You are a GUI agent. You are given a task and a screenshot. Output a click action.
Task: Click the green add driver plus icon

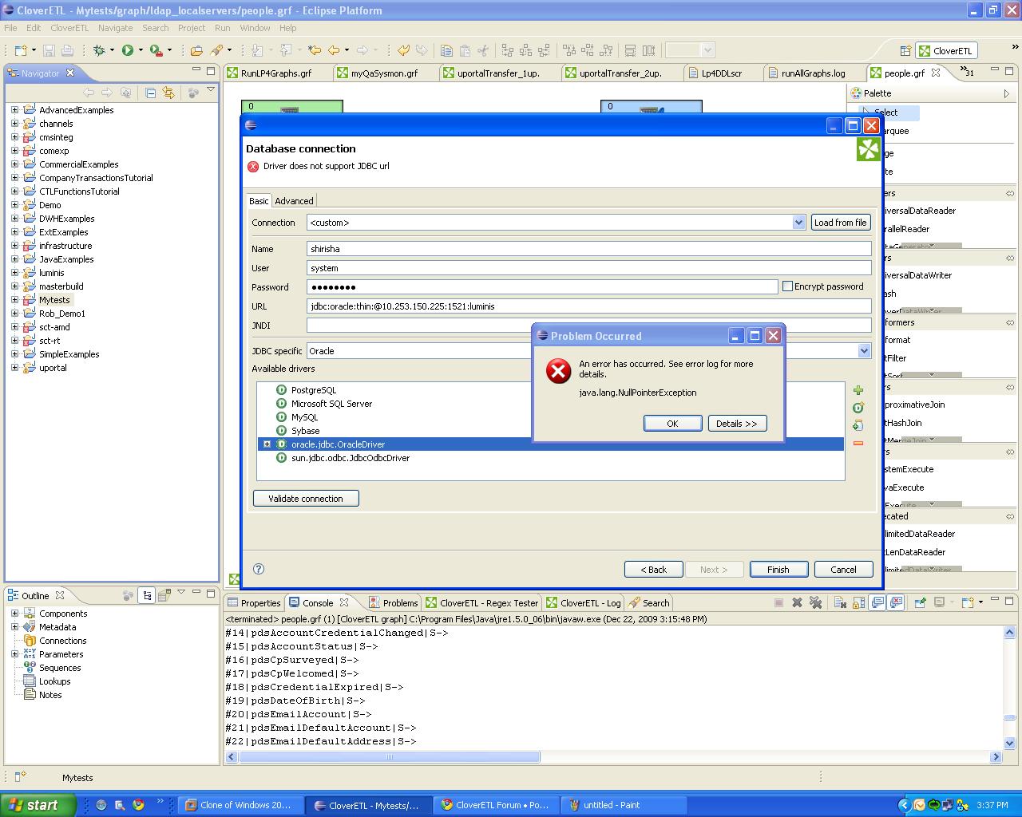click(x=858, y=390)
